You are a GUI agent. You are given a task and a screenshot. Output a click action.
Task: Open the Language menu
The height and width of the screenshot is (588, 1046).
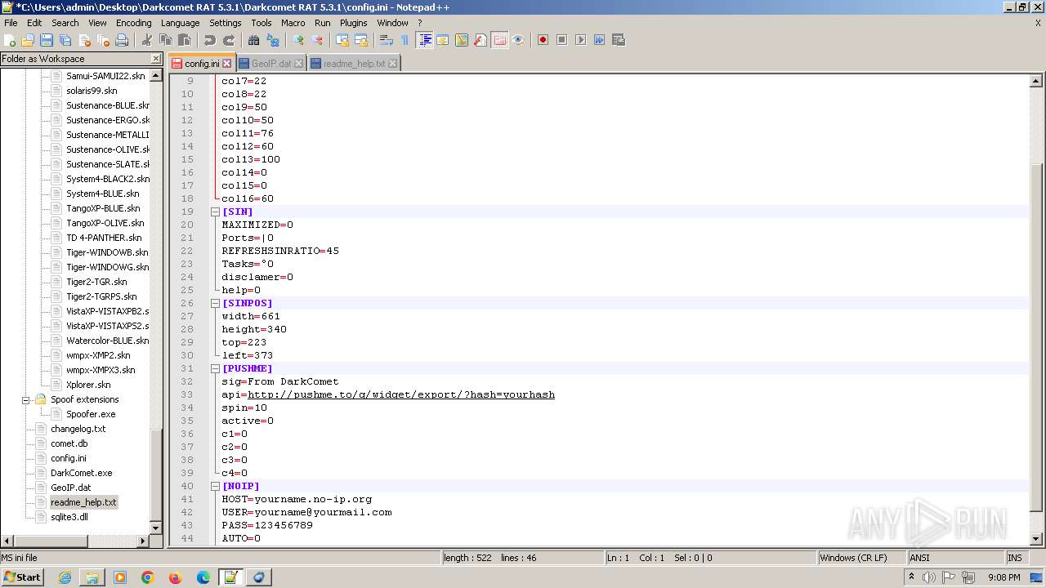(180, 23)
